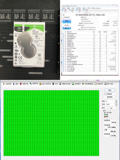Select drive C: status icon at 38 °C

point(70,10)
